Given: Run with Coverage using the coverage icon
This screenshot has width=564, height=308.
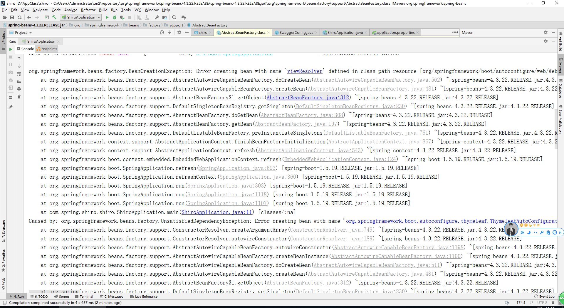Looking at the screenshot, I should point(122,17).
